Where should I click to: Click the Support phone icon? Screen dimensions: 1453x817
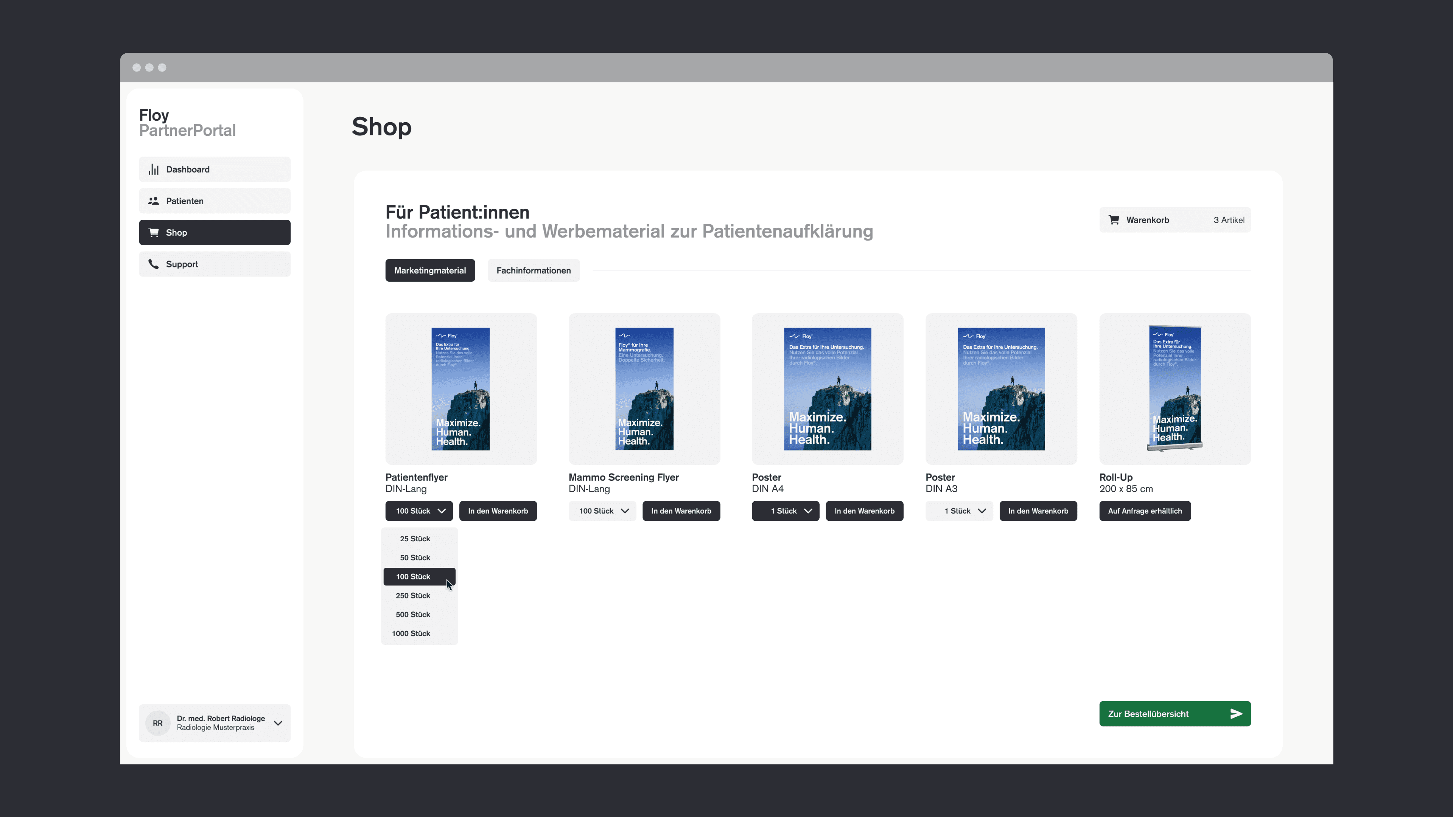(153, 264)
